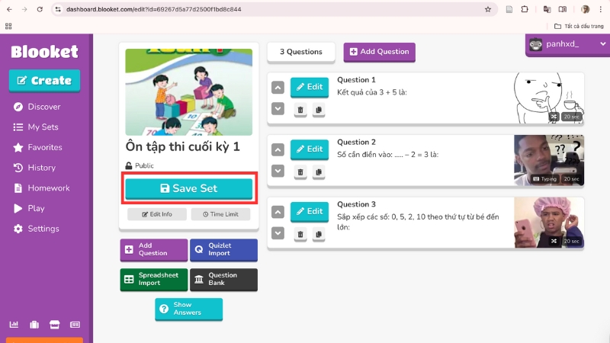Delete Question 3 with trash icon

click(x=300, y=234)
